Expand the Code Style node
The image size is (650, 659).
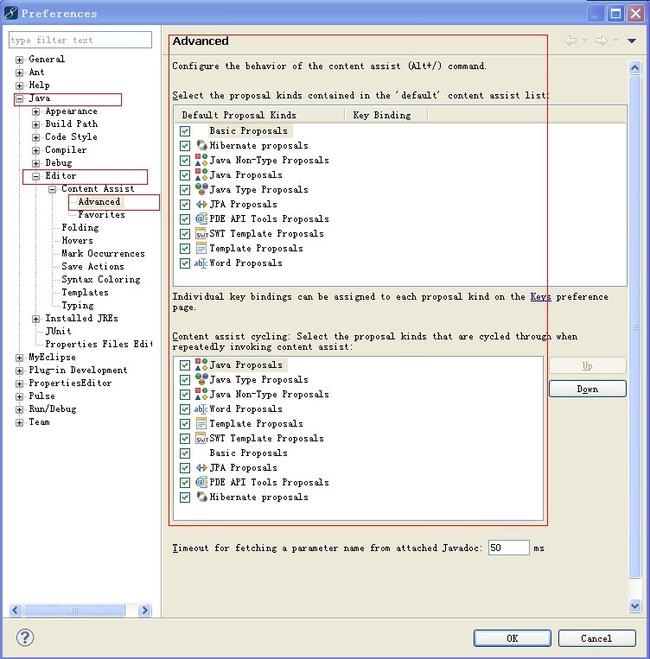pos(35,137)
